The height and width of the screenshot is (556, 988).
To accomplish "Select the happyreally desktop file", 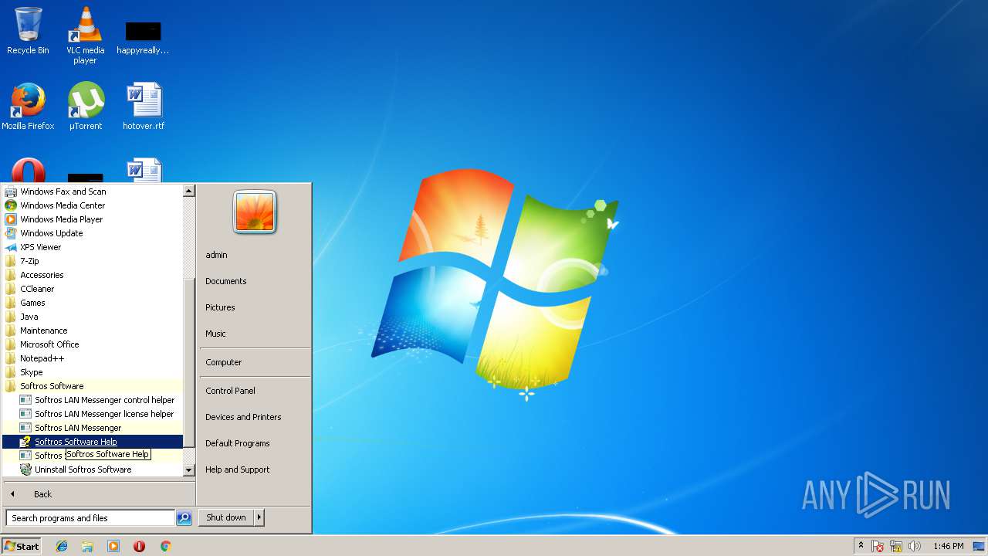I will tap(143, 37).
